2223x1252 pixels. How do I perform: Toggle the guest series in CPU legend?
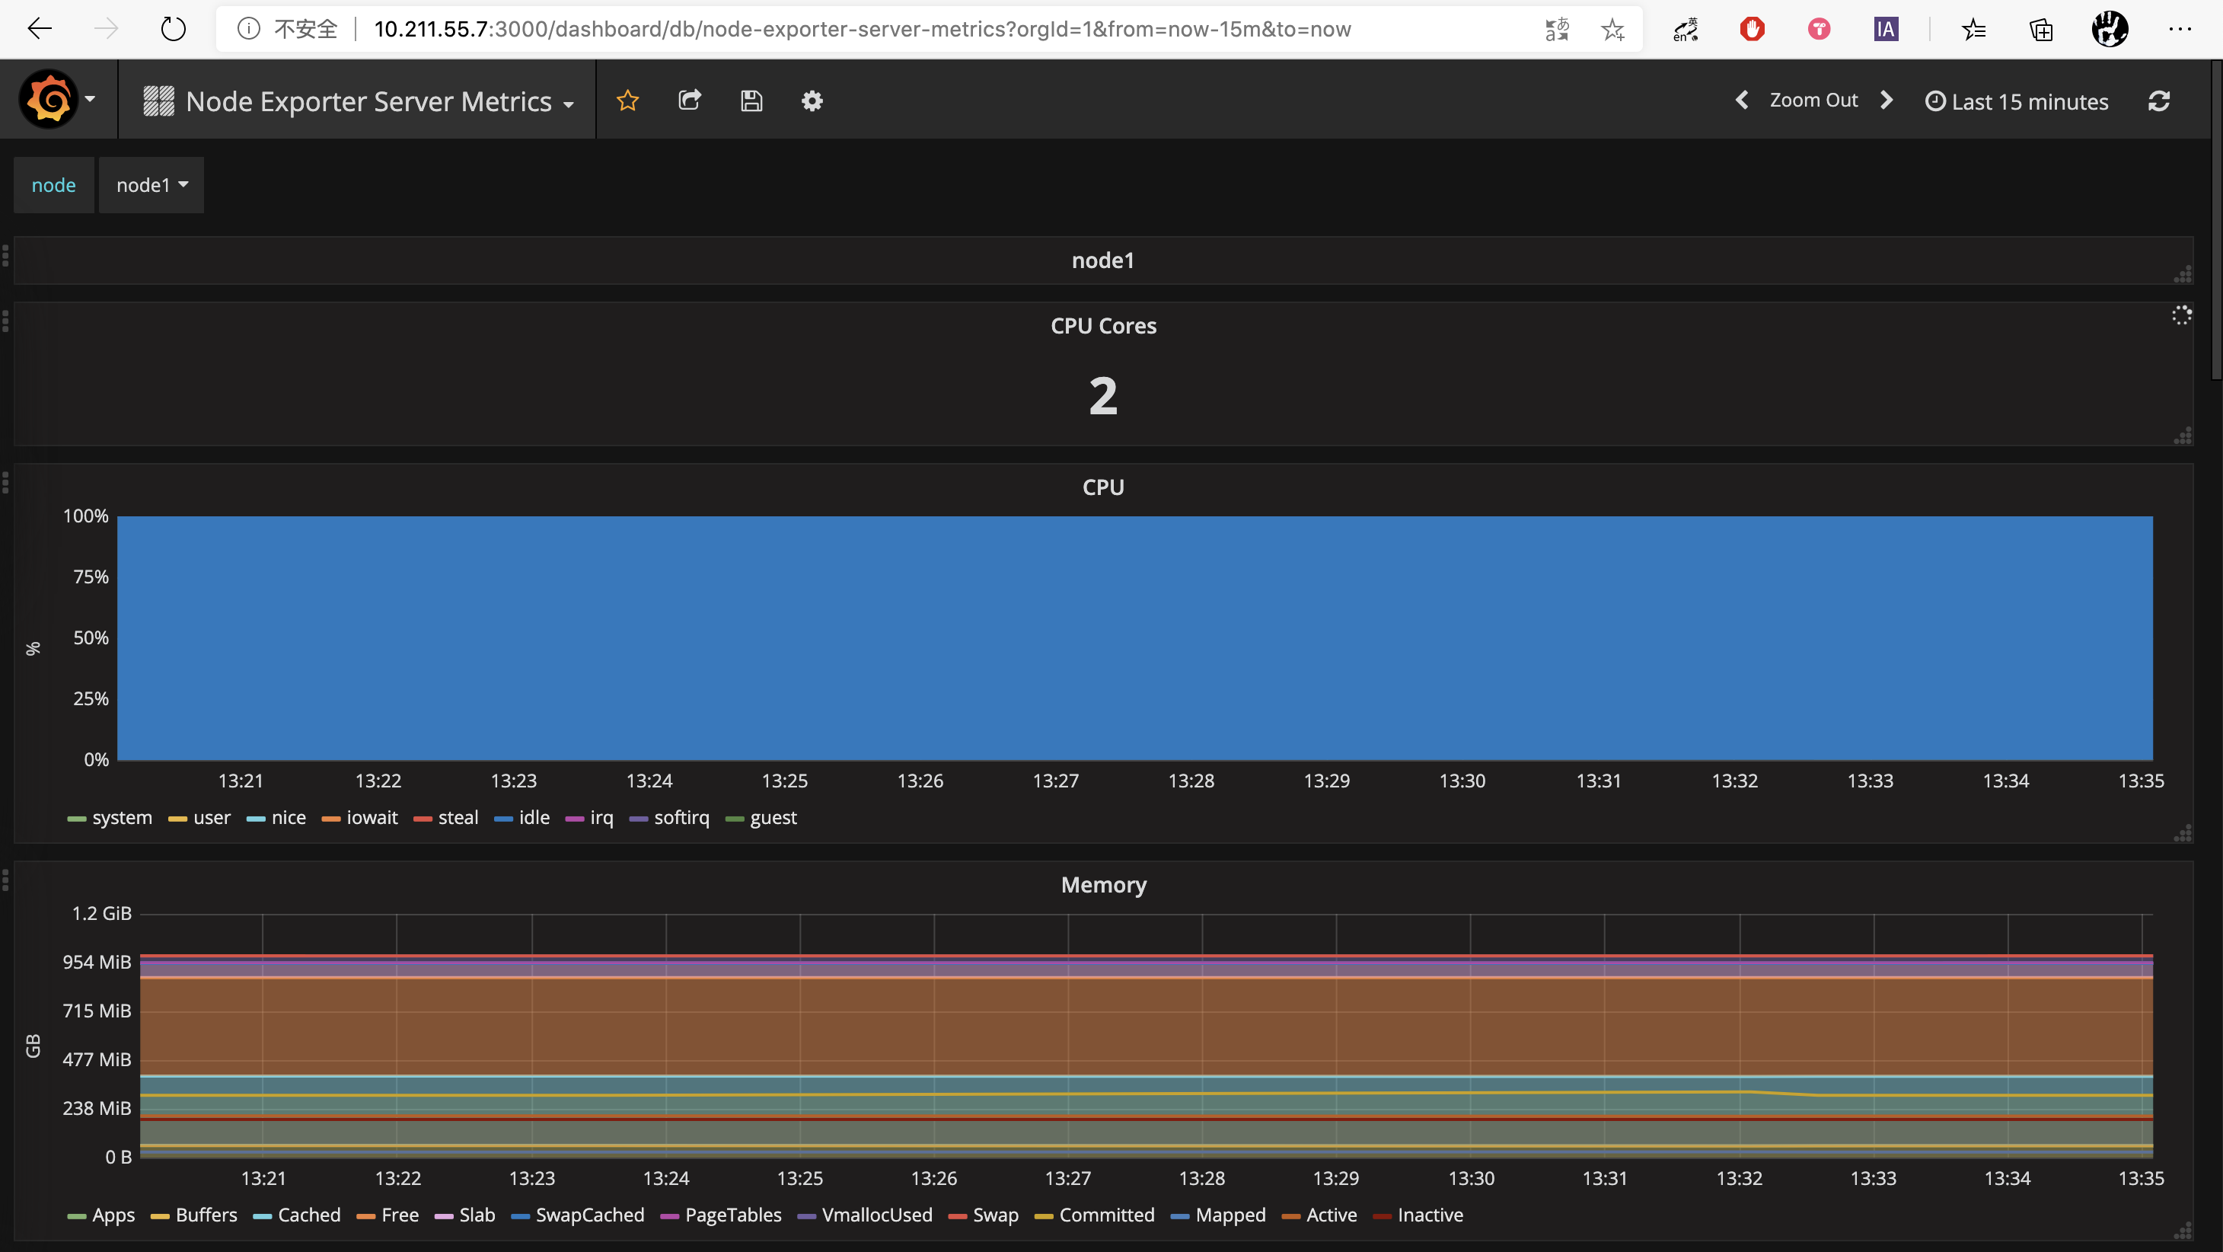[x=773, y=818]
